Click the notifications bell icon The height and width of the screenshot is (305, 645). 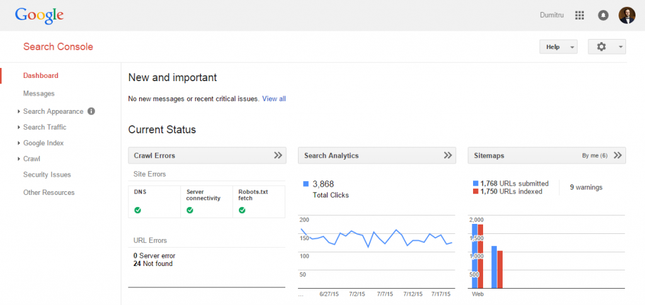click(x=603, y=15)
